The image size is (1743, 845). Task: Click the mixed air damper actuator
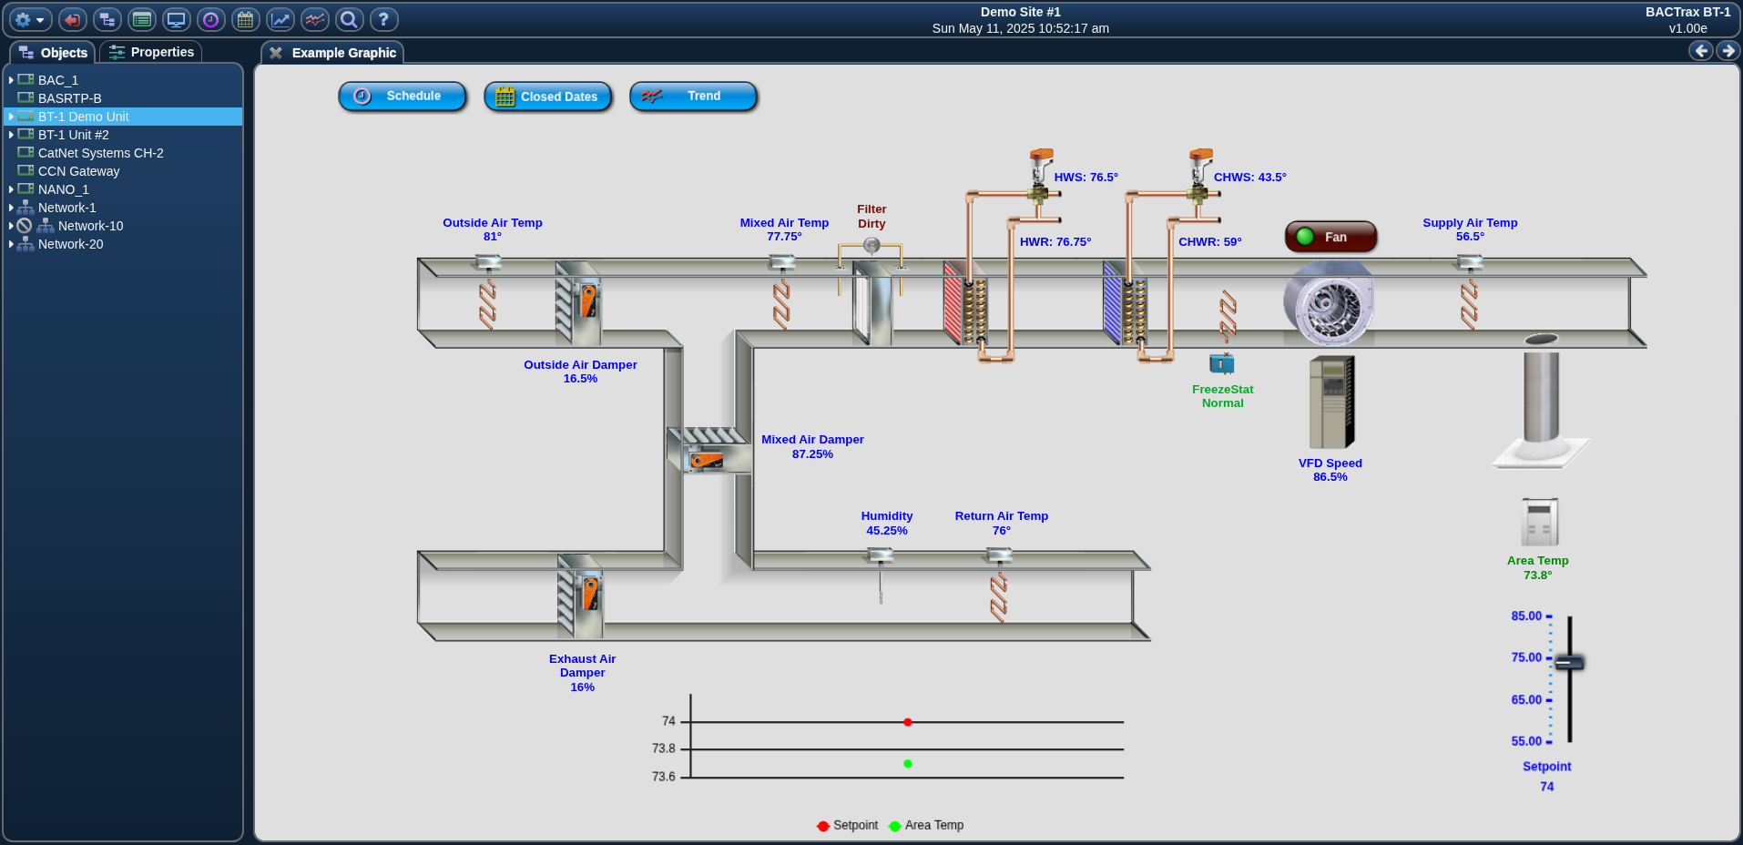click(x=707, y=460)
